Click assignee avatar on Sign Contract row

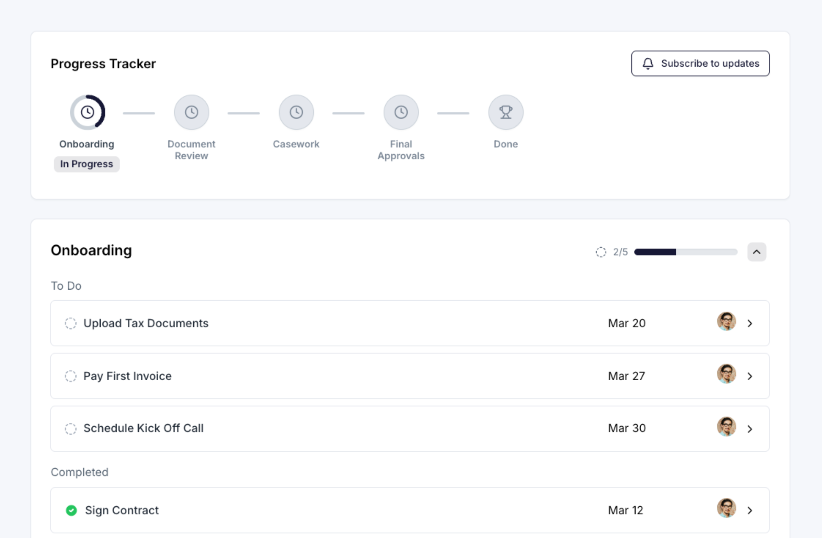[x=726, y=508]
